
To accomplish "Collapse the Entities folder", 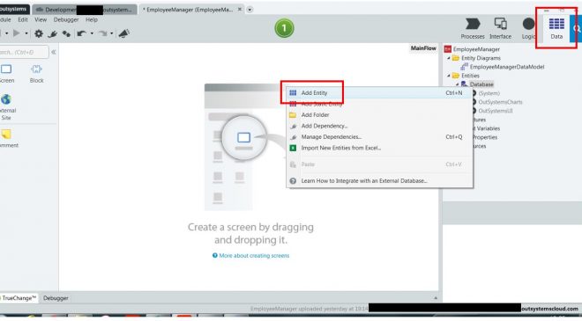I will pyautogui.click(x=448, y=76).
